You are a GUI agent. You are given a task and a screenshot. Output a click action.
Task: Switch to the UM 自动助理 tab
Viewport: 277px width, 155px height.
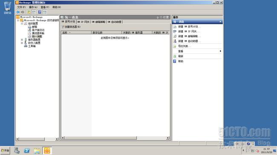point(115,22)
